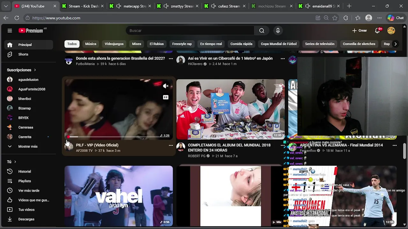Viewport: 408px width, 229px height.
Task: Select the El Rubius filter chip
Action: [x=157, y=44]
